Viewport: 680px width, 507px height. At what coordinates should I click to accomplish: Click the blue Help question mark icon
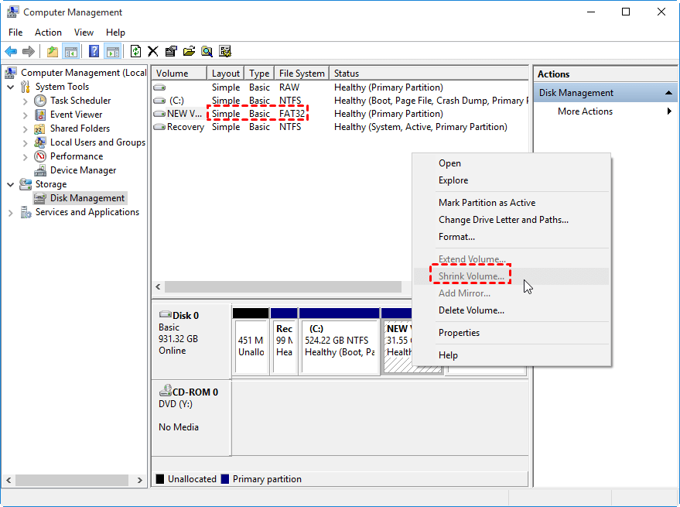click(x=94, y=52)
